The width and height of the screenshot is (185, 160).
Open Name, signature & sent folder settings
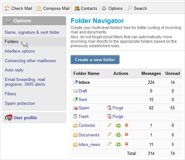click(32, 32)
